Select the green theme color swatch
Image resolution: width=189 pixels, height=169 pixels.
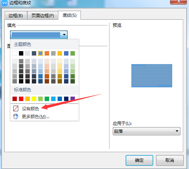point(73,53)
